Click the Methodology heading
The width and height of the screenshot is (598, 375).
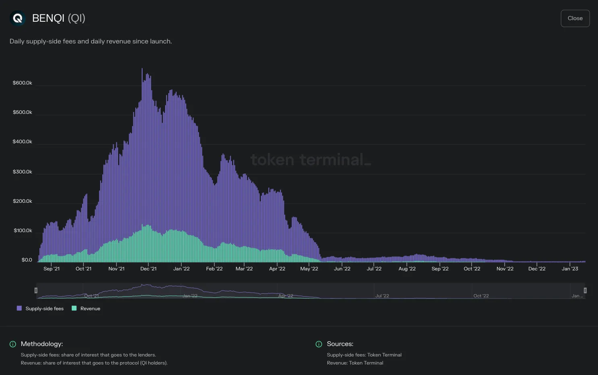pyautogui.click(x=42, y=344)
